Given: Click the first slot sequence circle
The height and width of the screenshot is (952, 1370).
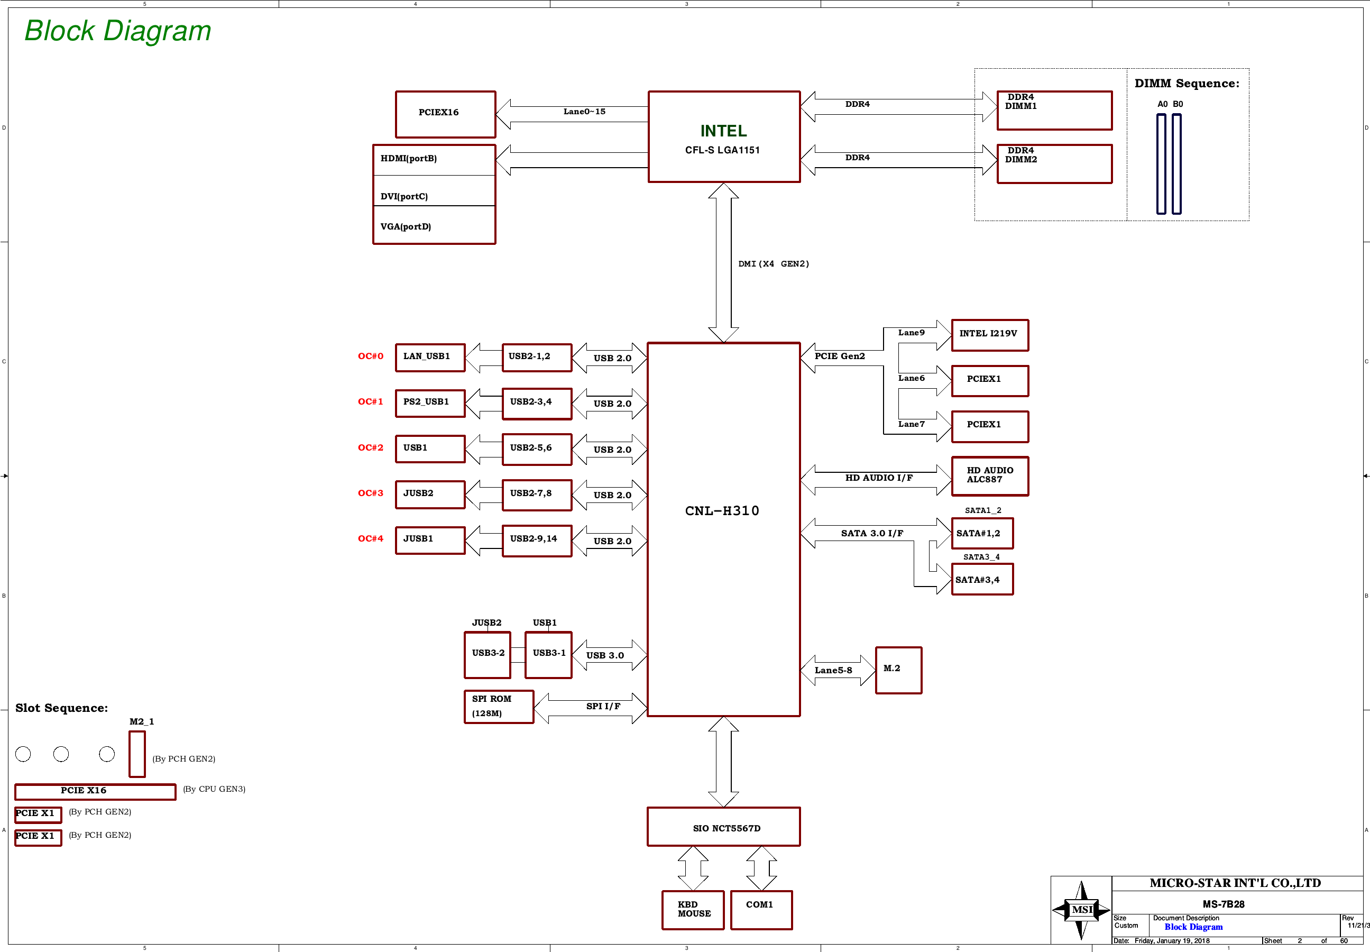Looking at the screenshot, I should [x=23, y=754].
